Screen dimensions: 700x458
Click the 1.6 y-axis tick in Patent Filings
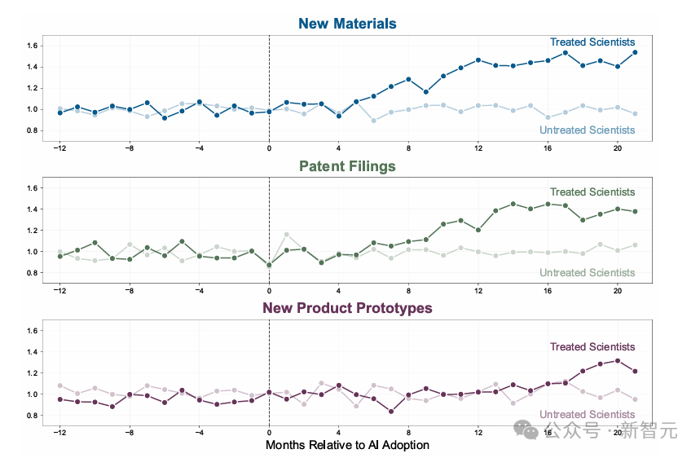coord(32,188)
